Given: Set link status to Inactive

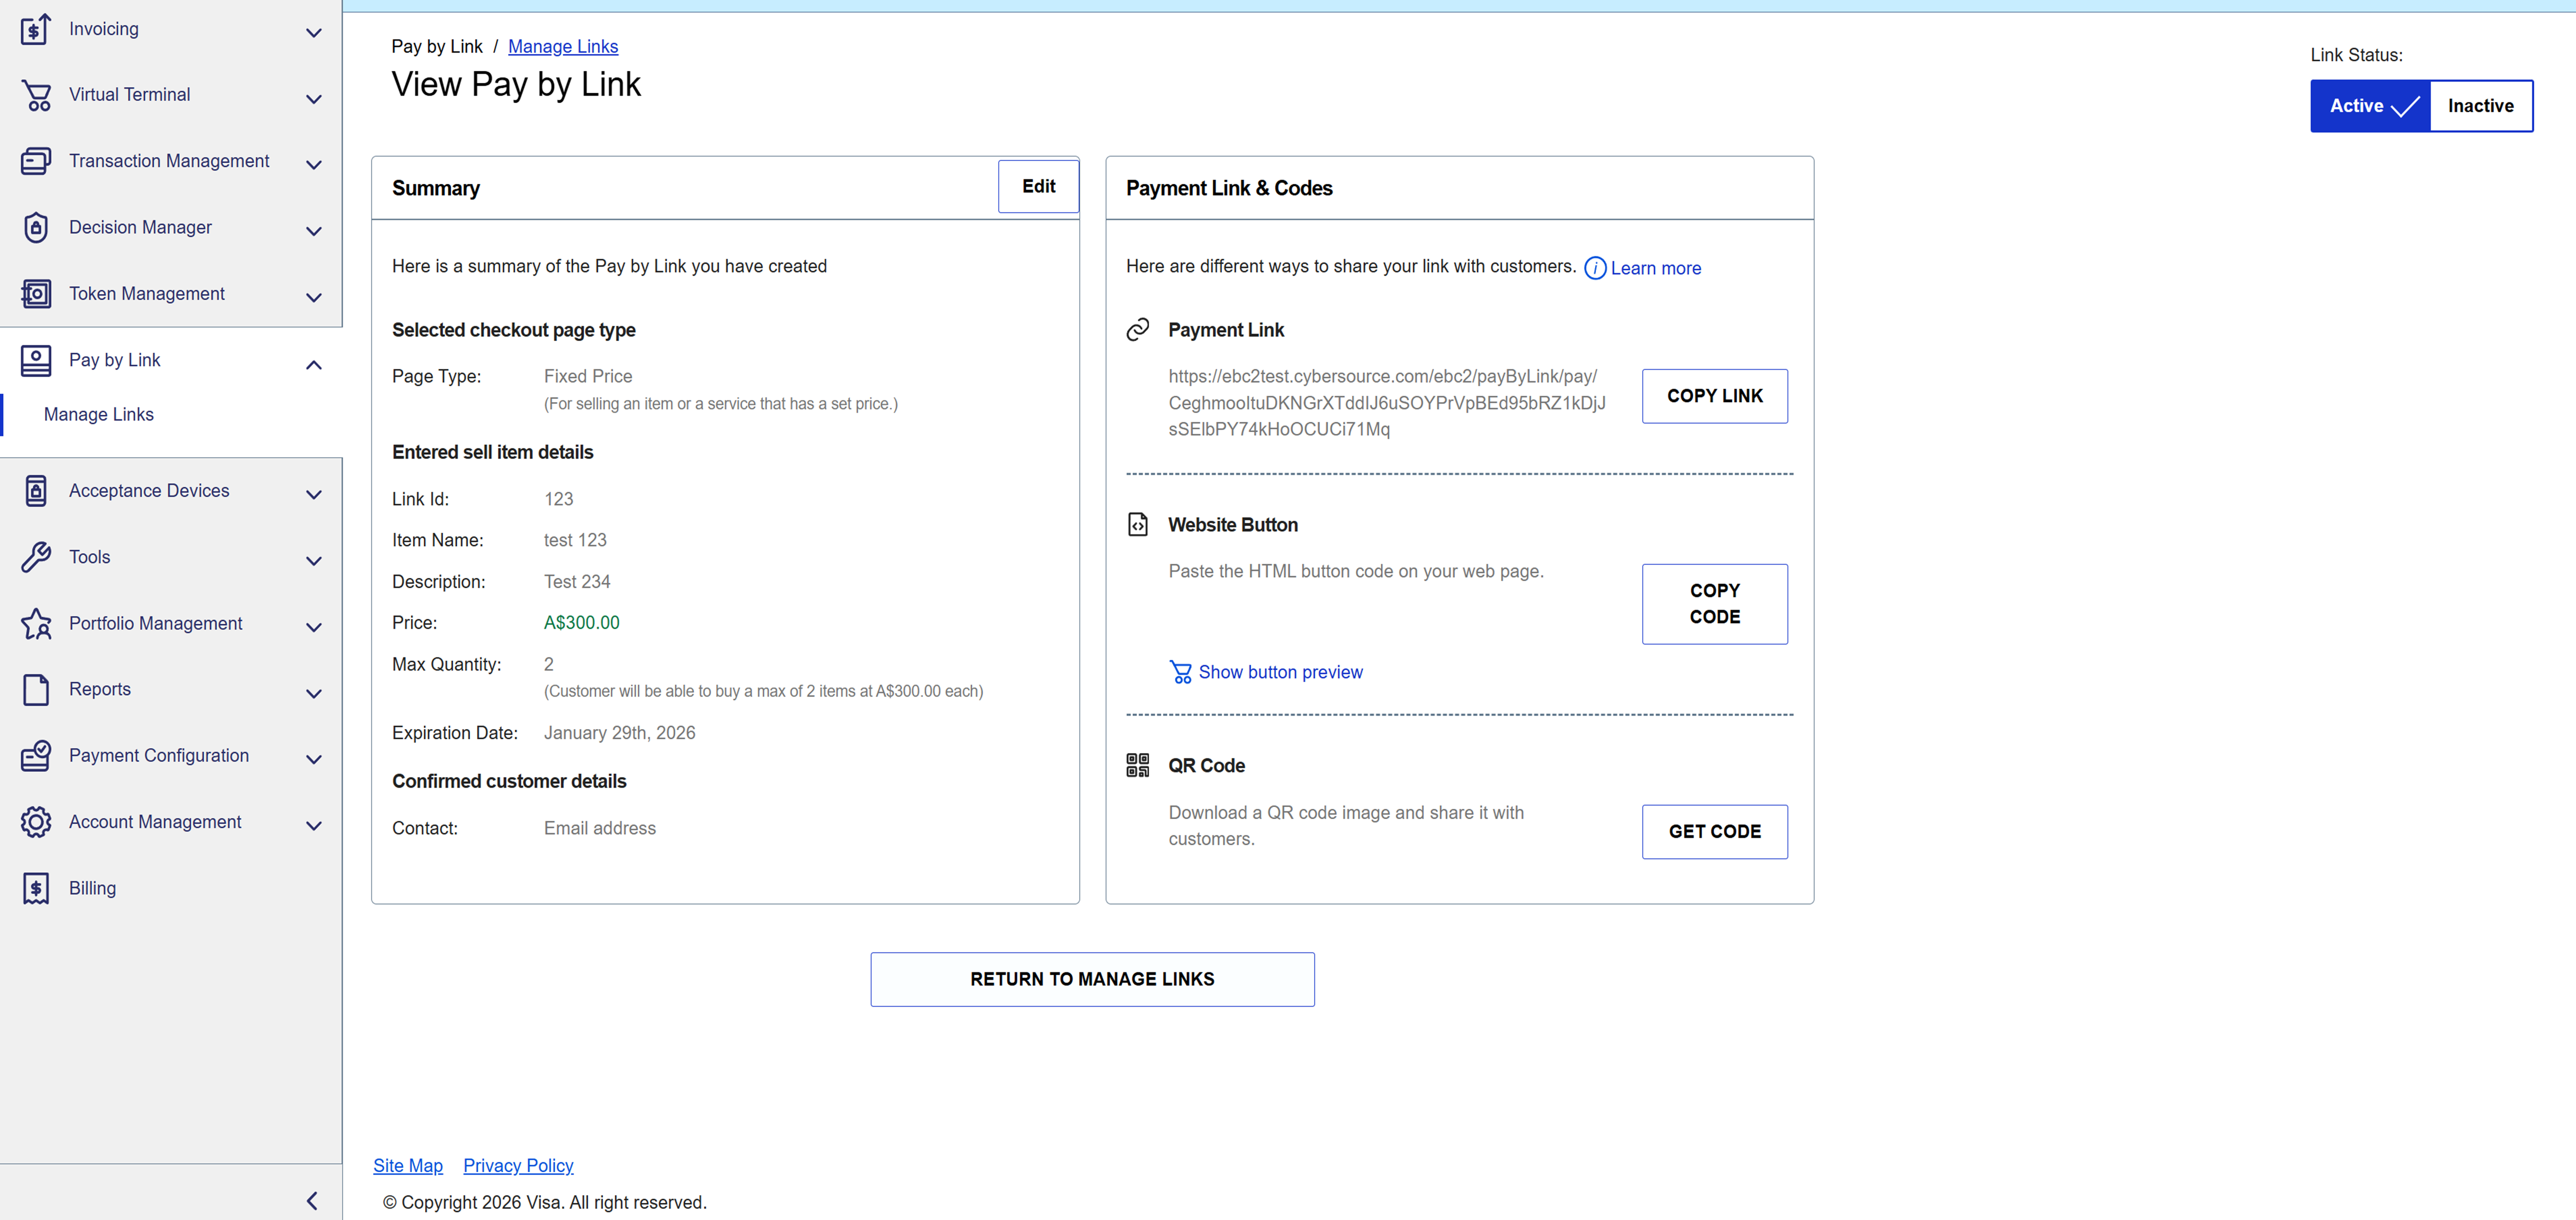Looking at the screenshot, I should [x=2480, y=106].
